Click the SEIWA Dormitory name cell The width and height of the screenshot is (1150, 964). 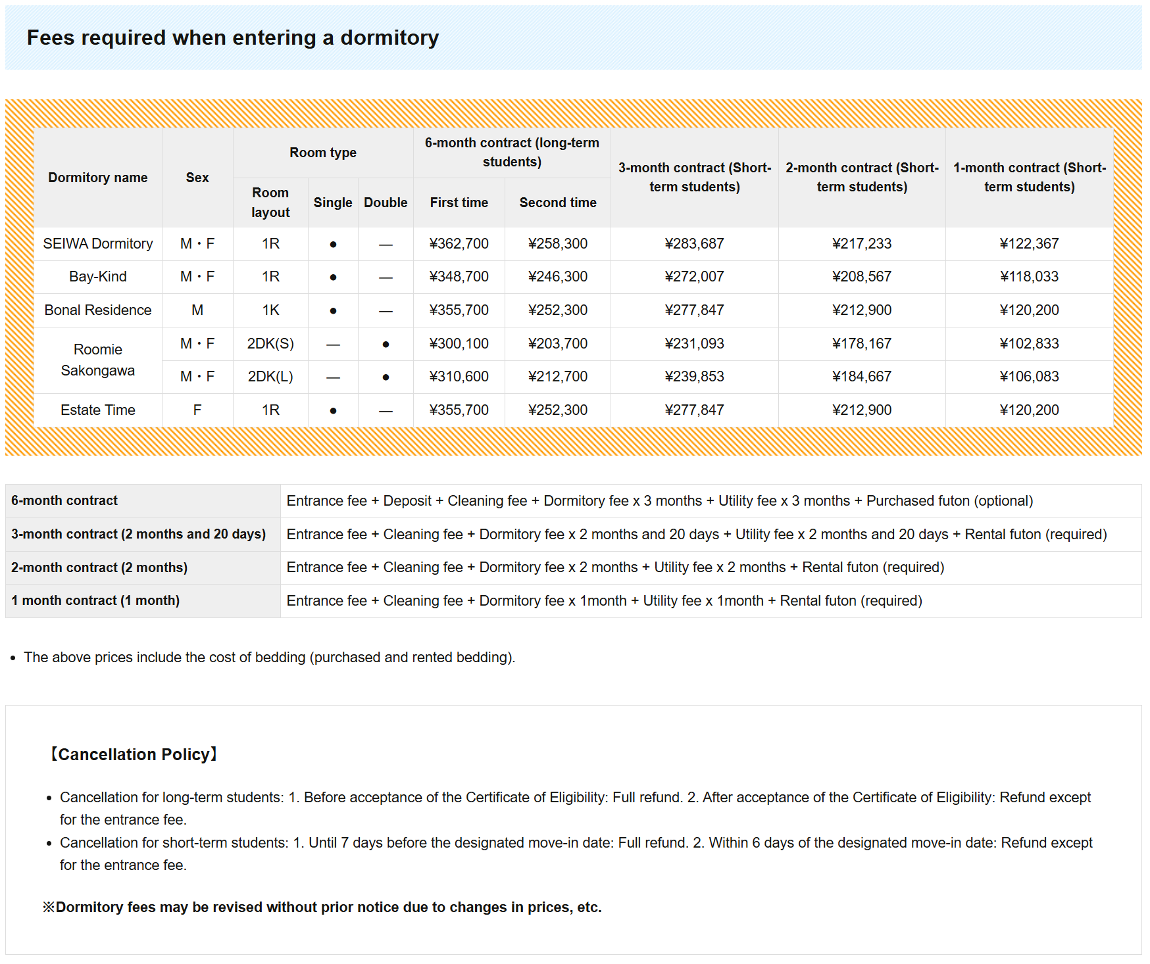pos(98,244)
